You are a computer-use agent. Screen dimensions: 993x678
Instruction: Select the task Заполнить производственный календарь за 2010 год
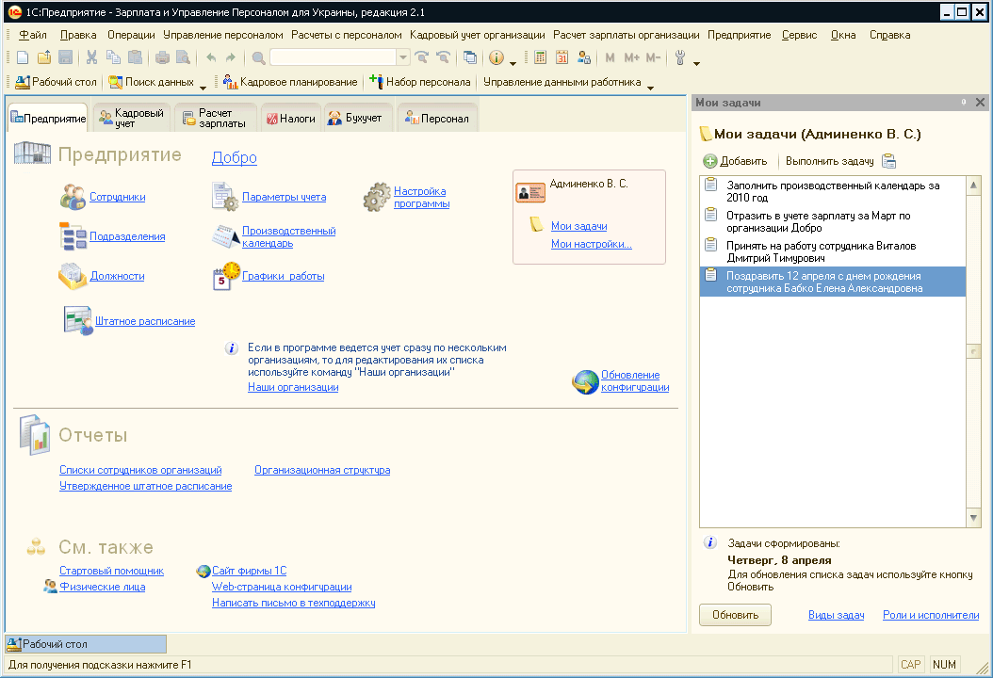pos(833,192)
